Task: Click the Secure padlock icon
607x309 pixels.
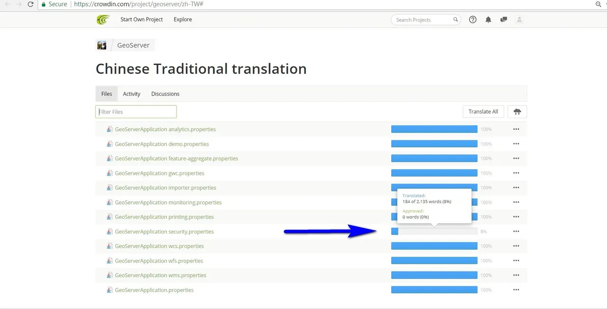Action: [x=44, y=4]
